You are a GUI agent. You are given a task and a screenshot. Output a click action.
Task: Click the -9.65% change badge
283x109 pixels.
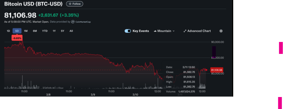[17, 38]
